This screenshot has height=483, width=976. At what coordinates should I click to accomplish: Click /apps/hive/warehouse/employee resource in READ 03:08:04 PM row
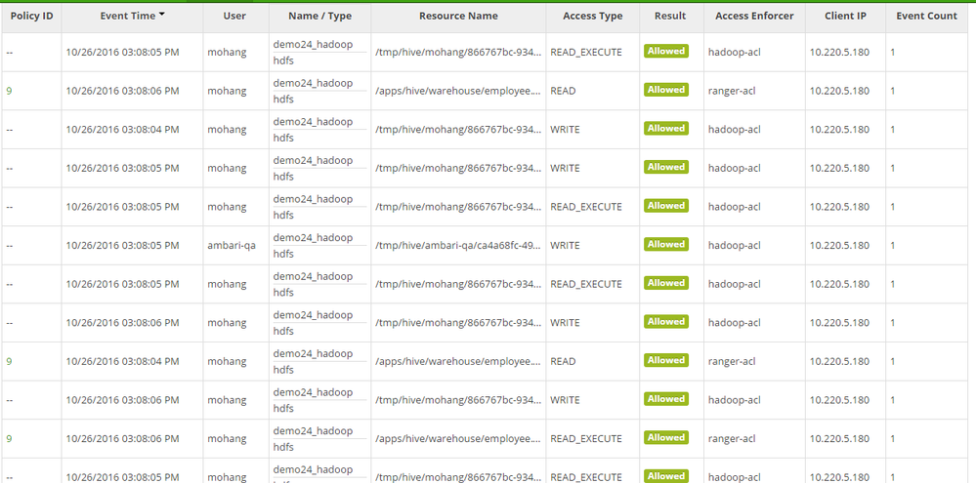[x=458, y=361]
